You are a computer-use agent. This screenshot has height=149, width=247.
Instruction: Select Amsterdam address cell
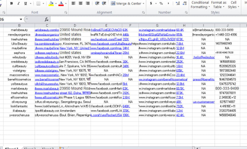click(75, 111)
